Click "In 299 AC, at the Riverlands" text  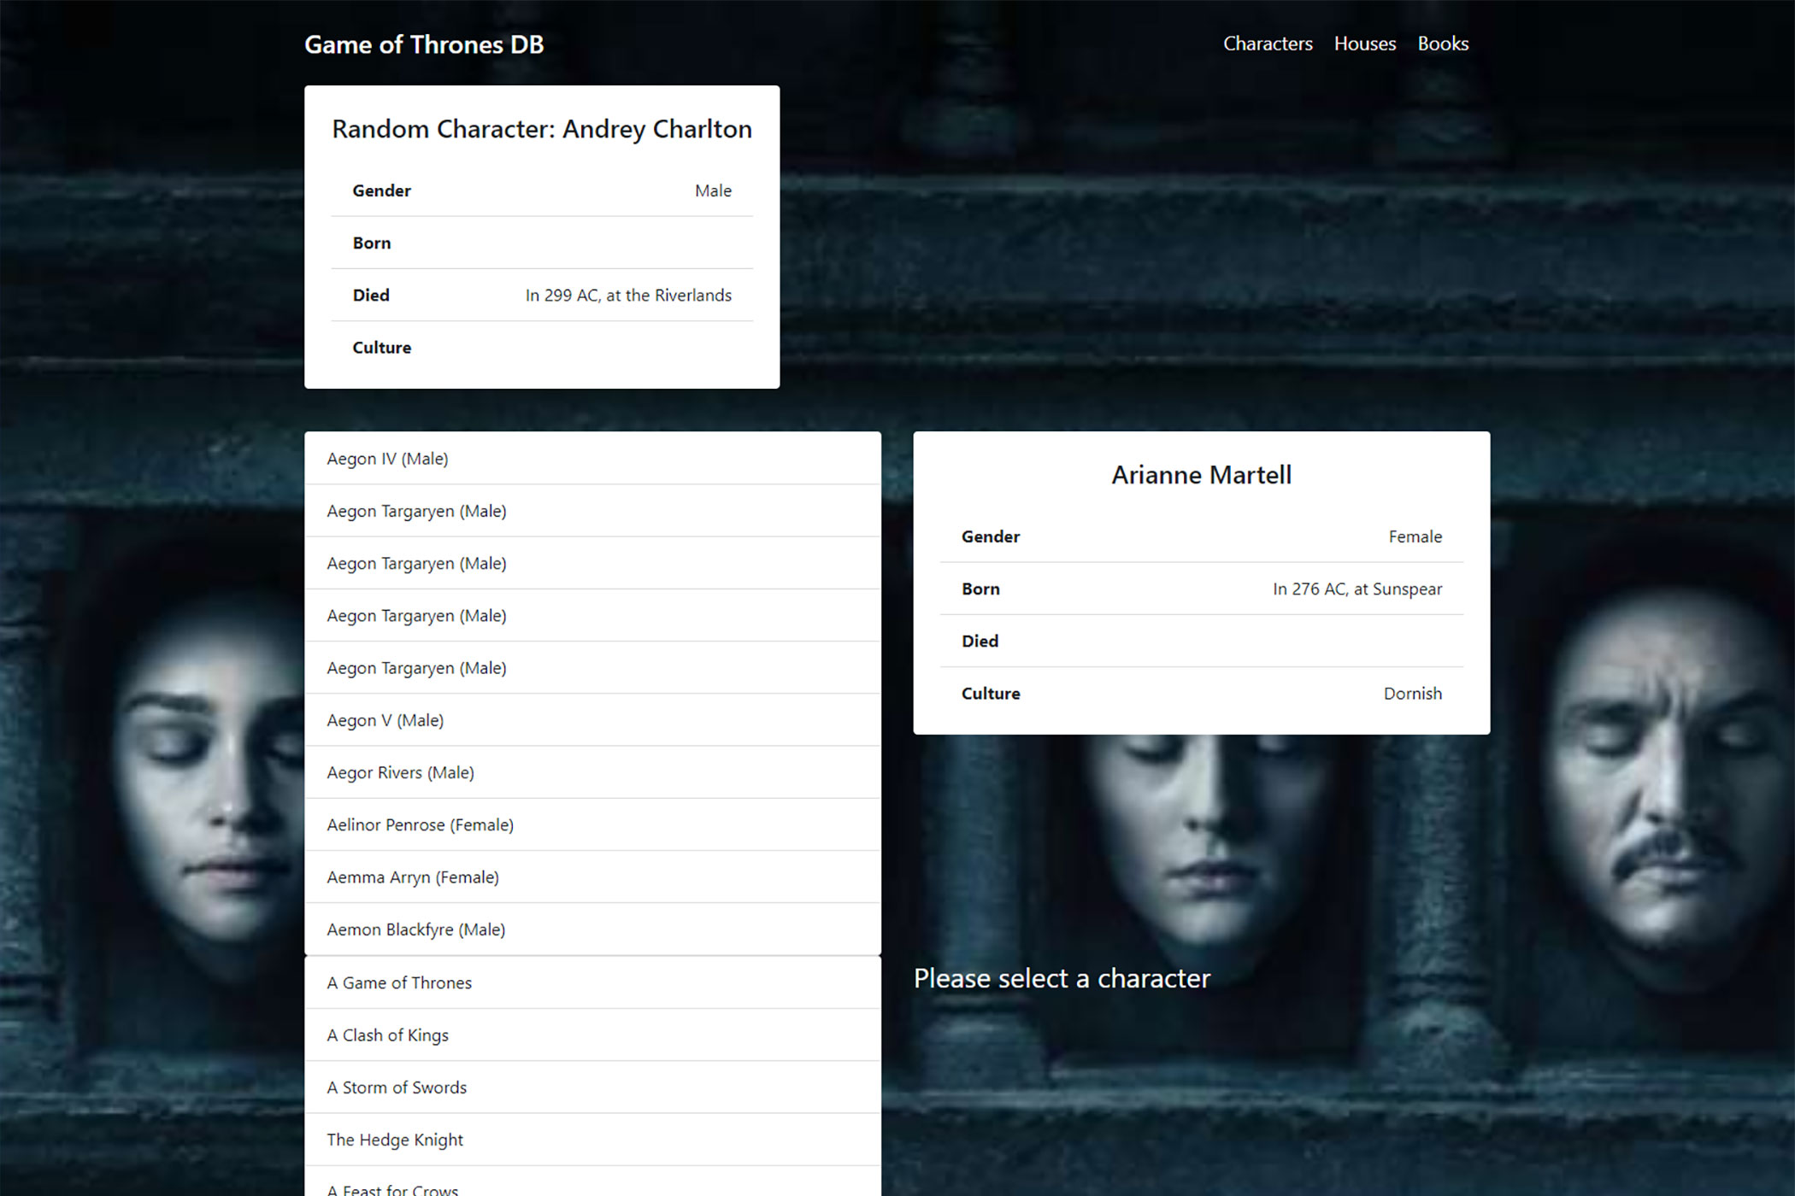[628, 296]
